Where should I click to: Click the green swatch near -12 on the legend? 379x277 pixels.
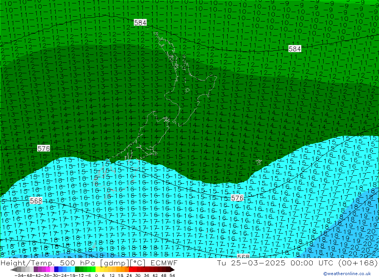(x=81, y=269)
